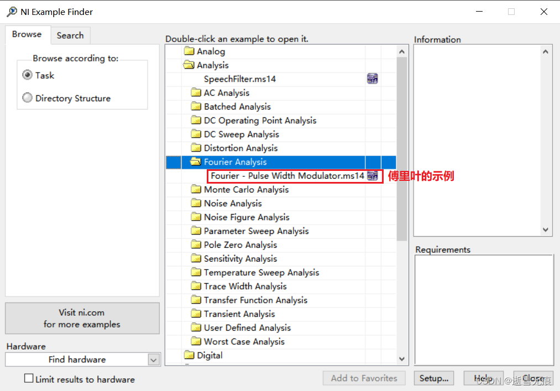Screen dimensions: 560x391
Task: Switch to the Browse tab
Action: [x=27, y=34]
